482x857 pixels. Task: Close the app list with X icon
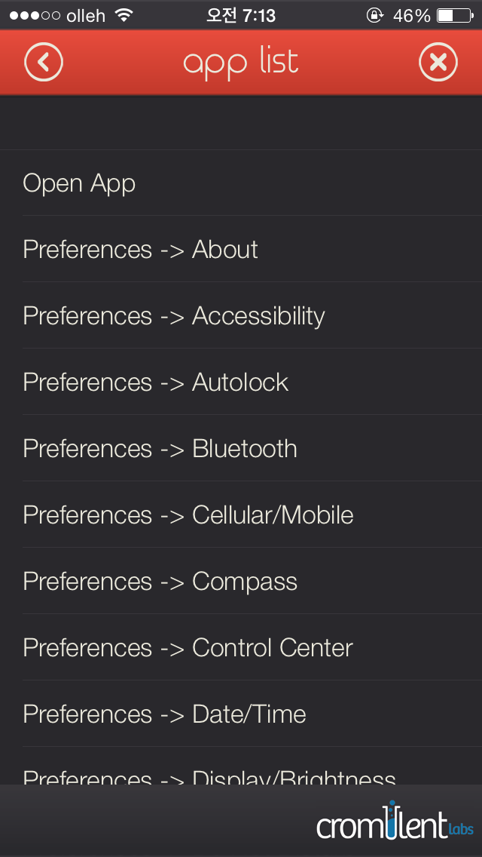[438, 63]
